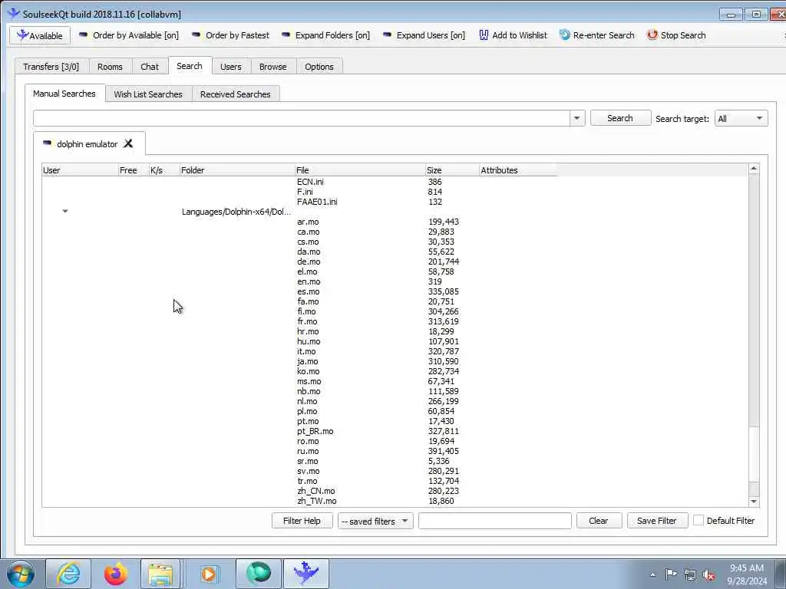Open Windows Media Player from taskbar
Screen dimensions: 786x589
tap(209, 574)
